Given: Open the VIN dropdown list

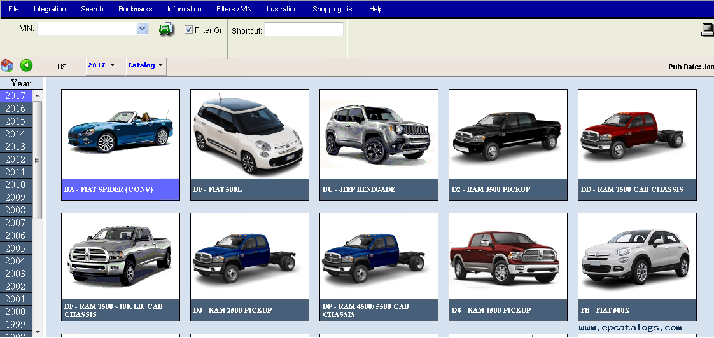Looking at the screenshot, I should point(143,29).
